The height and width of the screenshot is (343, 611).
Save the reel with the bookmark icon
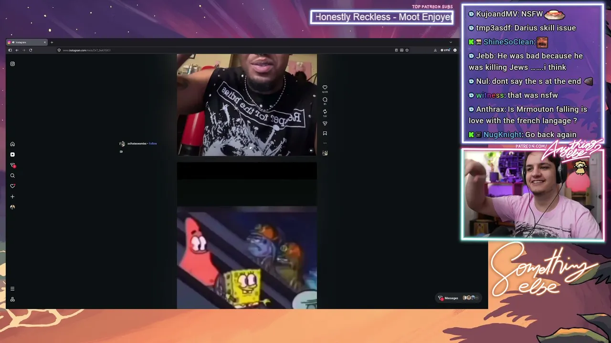click(325, 133)
